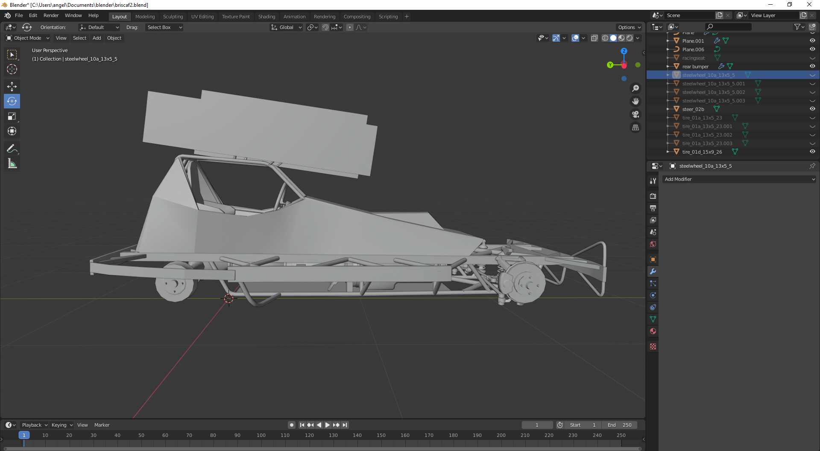Select the Select Box tool in toolbar
The height and width of the screenshot is (451, 820).
[x=12, y=55]
